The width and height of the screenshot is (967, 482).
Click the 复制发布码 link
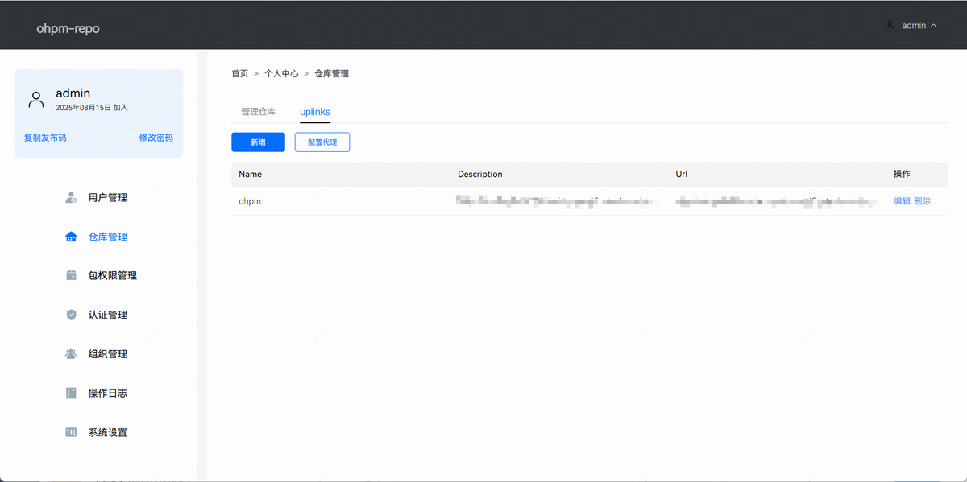(45, 138)
